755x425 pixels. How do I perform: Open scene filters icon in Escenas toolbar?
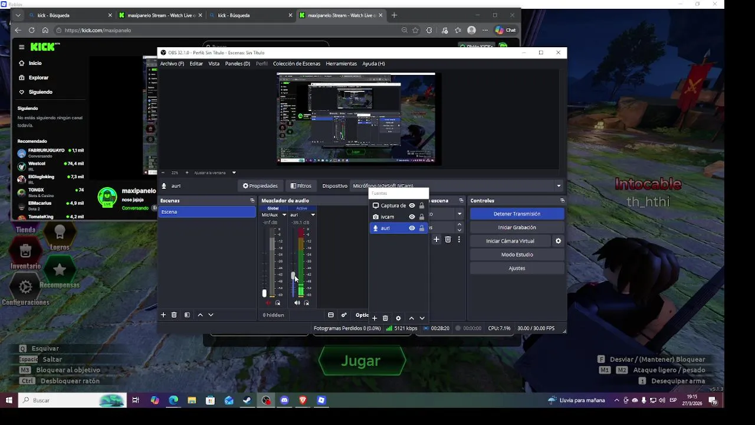pyautogui.click(x=187, y=315)
